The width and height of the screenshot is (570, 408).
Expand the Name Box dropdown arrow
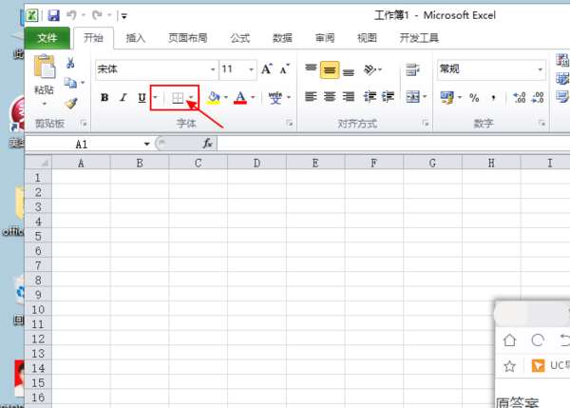(x=146, y=144)
